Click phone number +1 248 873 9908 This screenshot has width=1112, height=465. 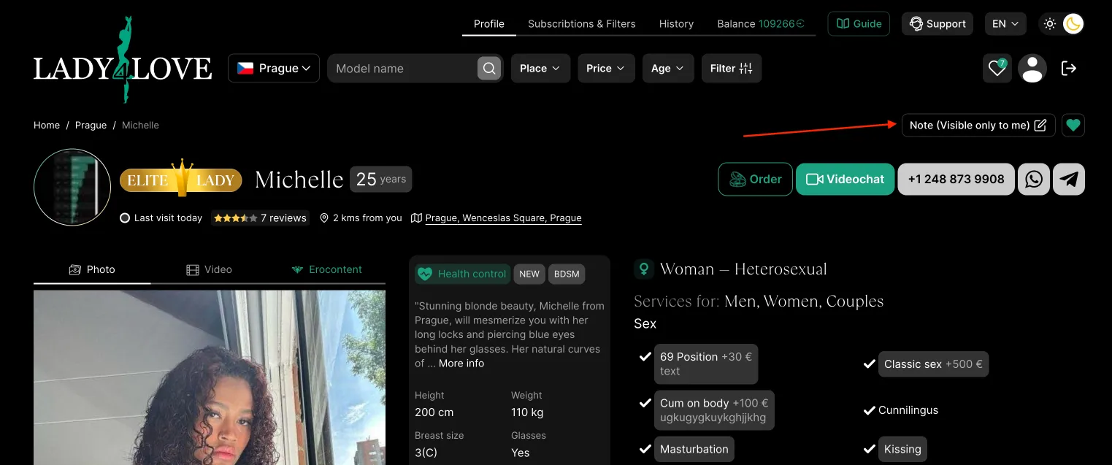956,179
